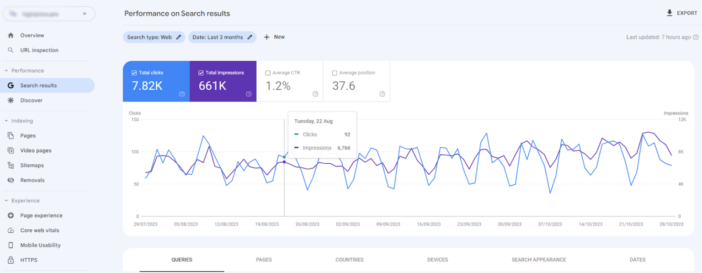
Task: Click the New filter button
Action: [274, 37]
